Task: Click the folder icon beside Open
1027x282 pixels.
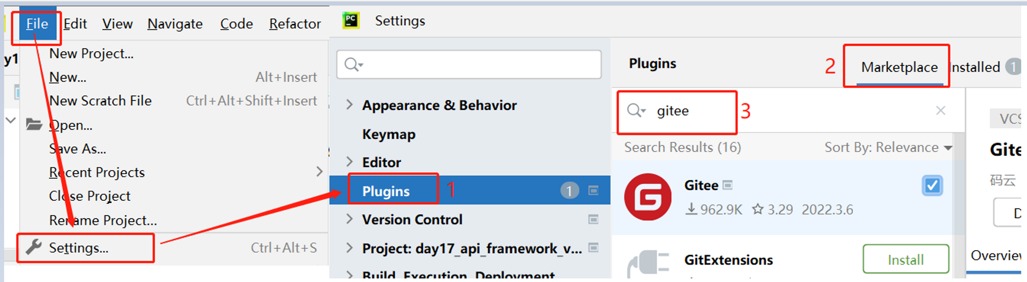Action: pyautogui.click(x=34, y=124)
